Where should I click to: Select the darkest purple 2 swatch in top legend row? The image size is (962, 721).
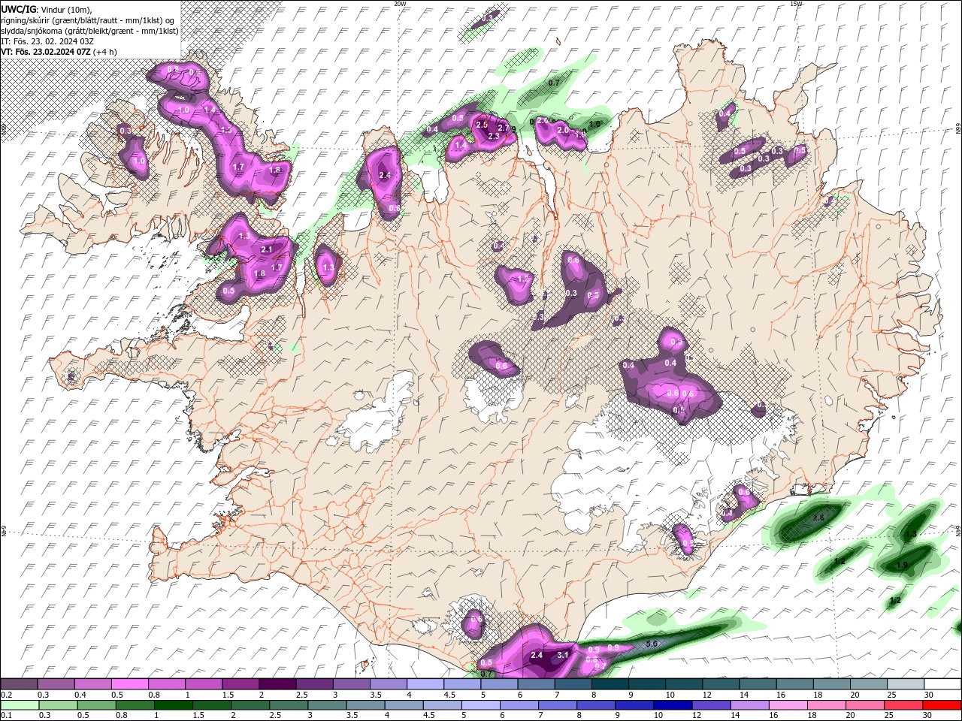click(x=277, y=684)
